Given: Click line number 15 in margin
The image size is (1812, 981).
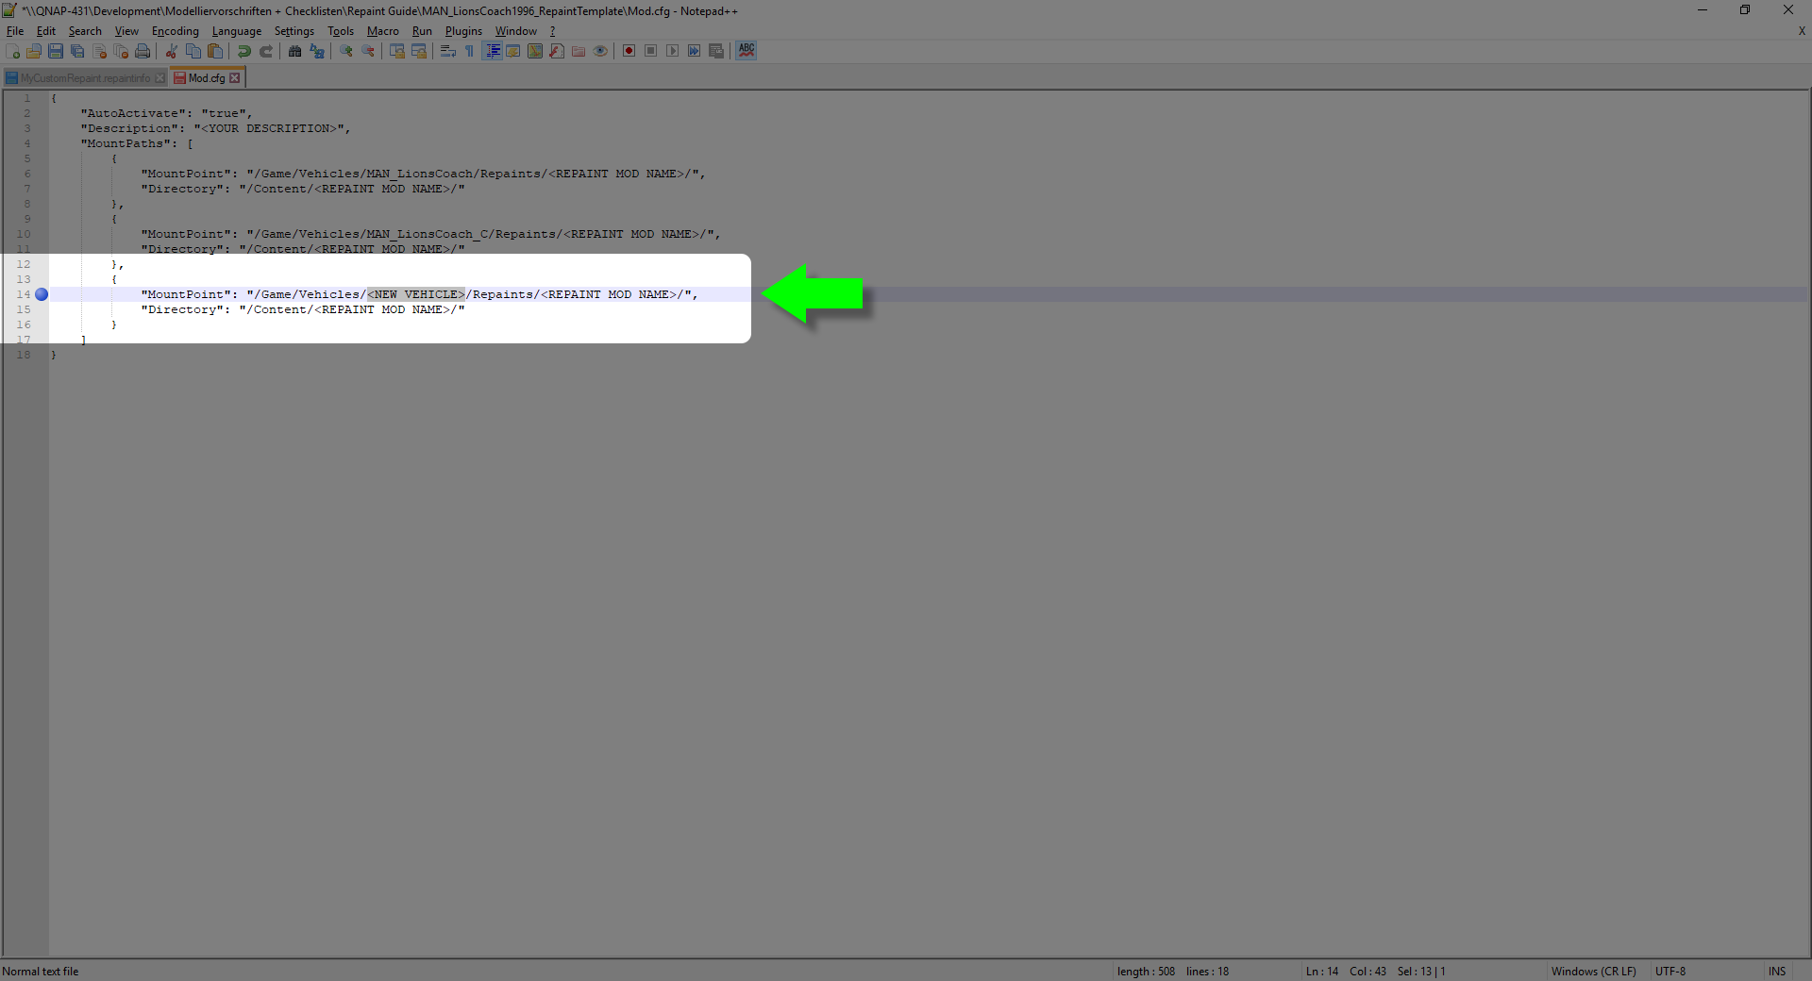Looking at the screenshot, I should [24, 309].
